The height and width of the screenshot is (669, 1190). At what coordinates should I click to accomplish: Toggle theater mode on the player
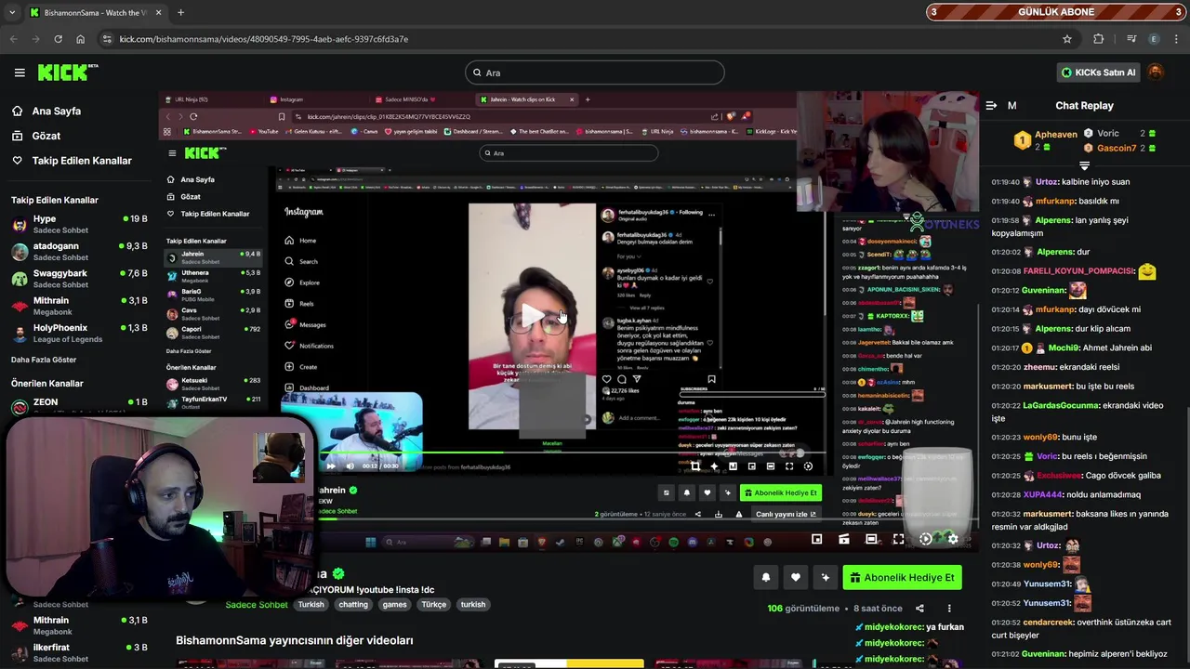pyautogui.click(x=871, y=539)
